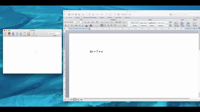Expand the styles gallery arrow
200x112 pixels.
[167, 24]
